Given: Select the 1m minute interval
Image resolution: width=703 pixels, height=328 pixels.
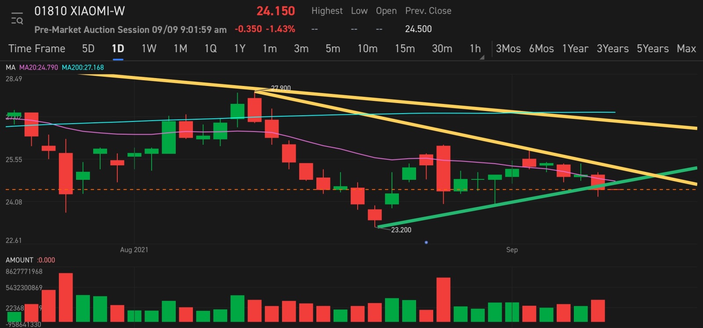Looking at the screenshot, I should tap(270, 49).
